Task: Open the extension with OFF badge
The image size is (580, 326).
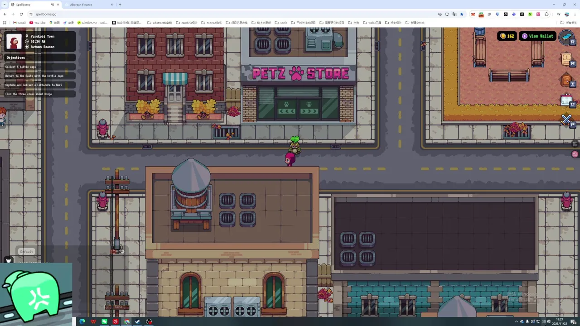Action: coord(481,14)
